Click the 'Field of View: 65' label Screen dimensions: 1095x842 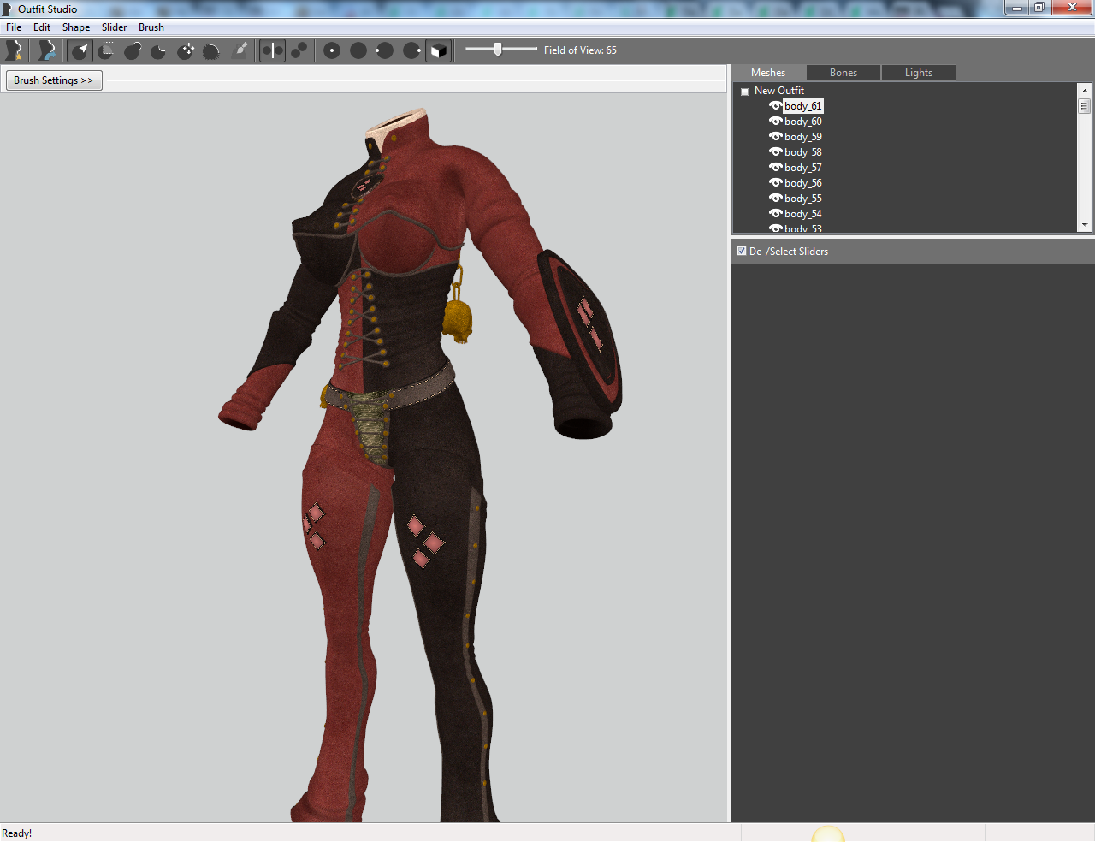580,50
